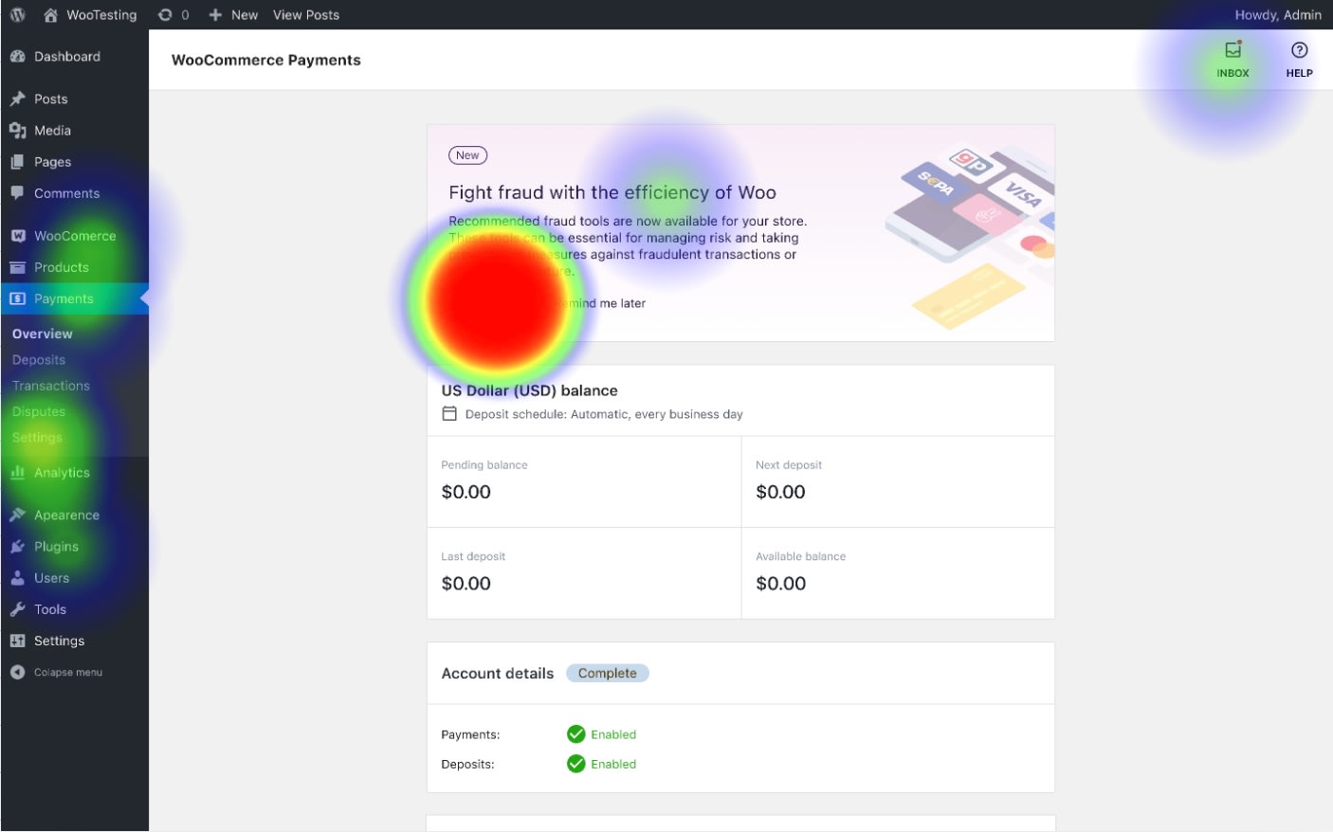The height and width of the screenshot is (832, 1333).
Task: Click Account details heading
Action: (x=498, y=673)
